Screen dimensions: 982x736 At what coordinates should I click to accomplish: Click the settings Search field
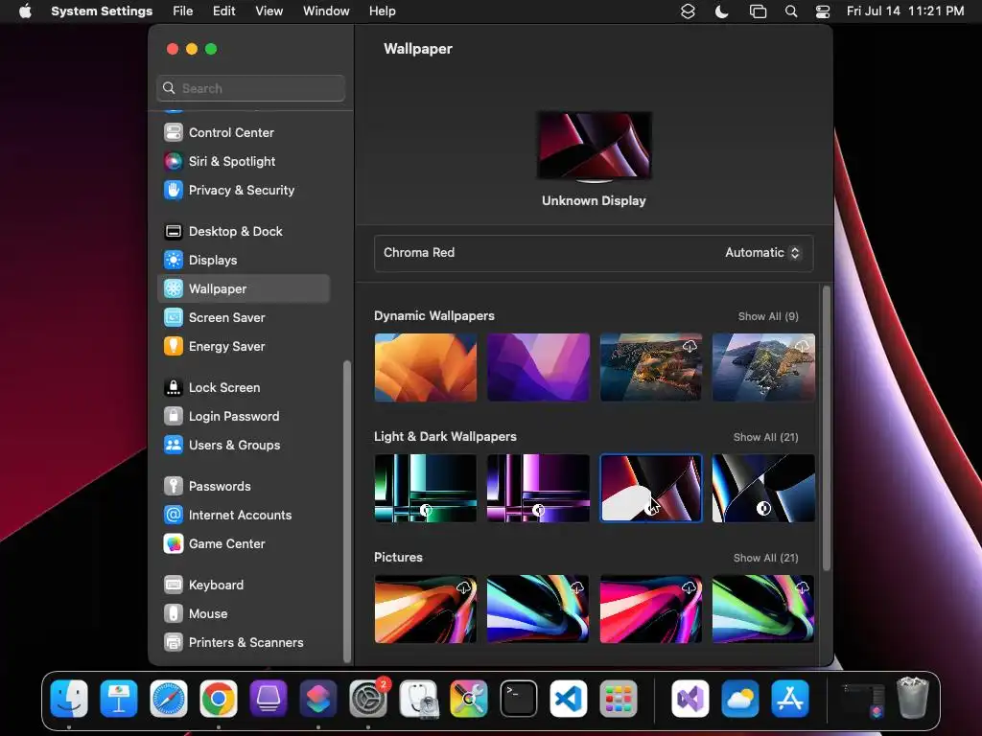pyautogui.click(x=250, y=88)
